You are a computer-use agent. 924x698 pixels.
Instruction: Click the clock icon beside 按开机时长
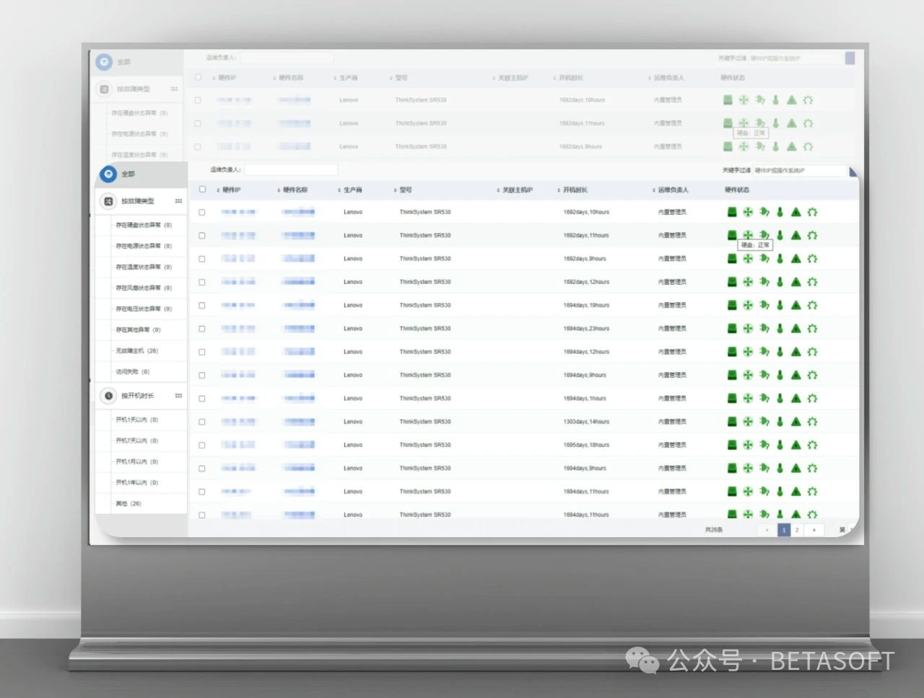(108, 396)
